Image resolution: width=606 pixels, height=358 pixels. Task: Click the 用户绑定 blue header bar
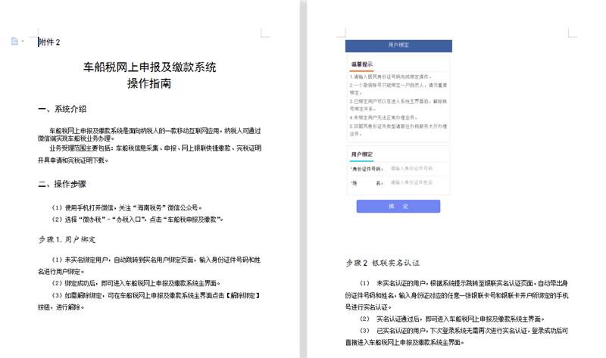tap(398, 45)
